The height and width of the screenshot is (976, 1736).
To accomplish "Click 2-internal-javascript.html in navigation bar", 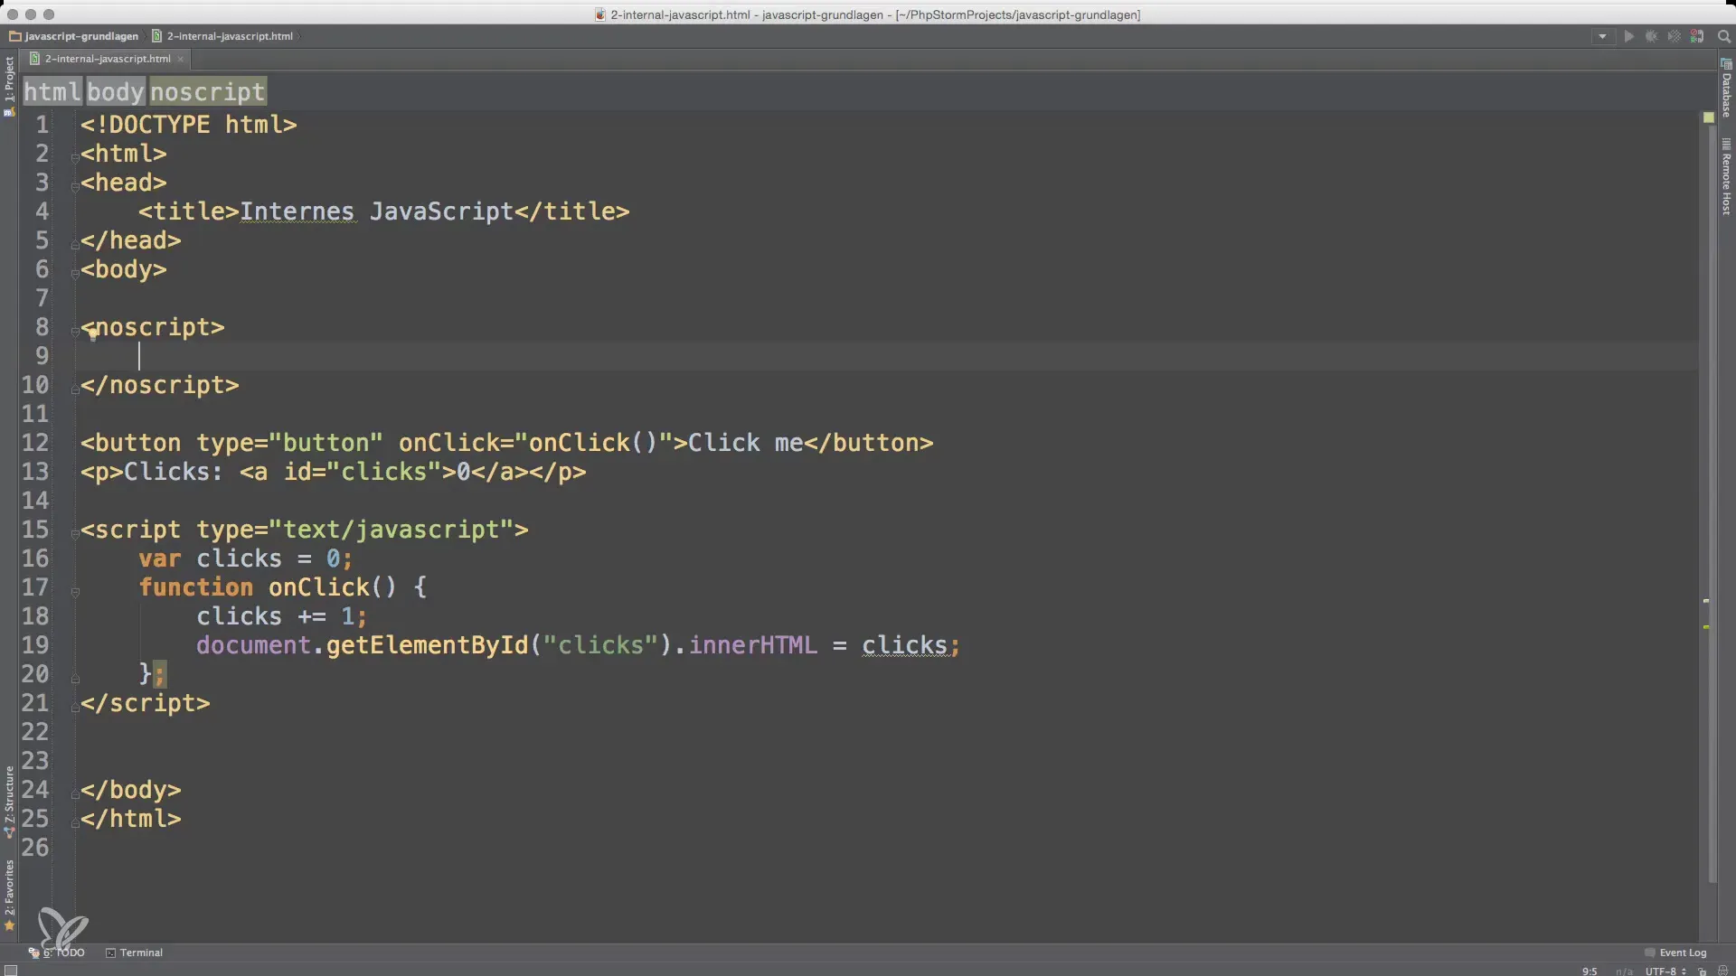I will (222, 36).
